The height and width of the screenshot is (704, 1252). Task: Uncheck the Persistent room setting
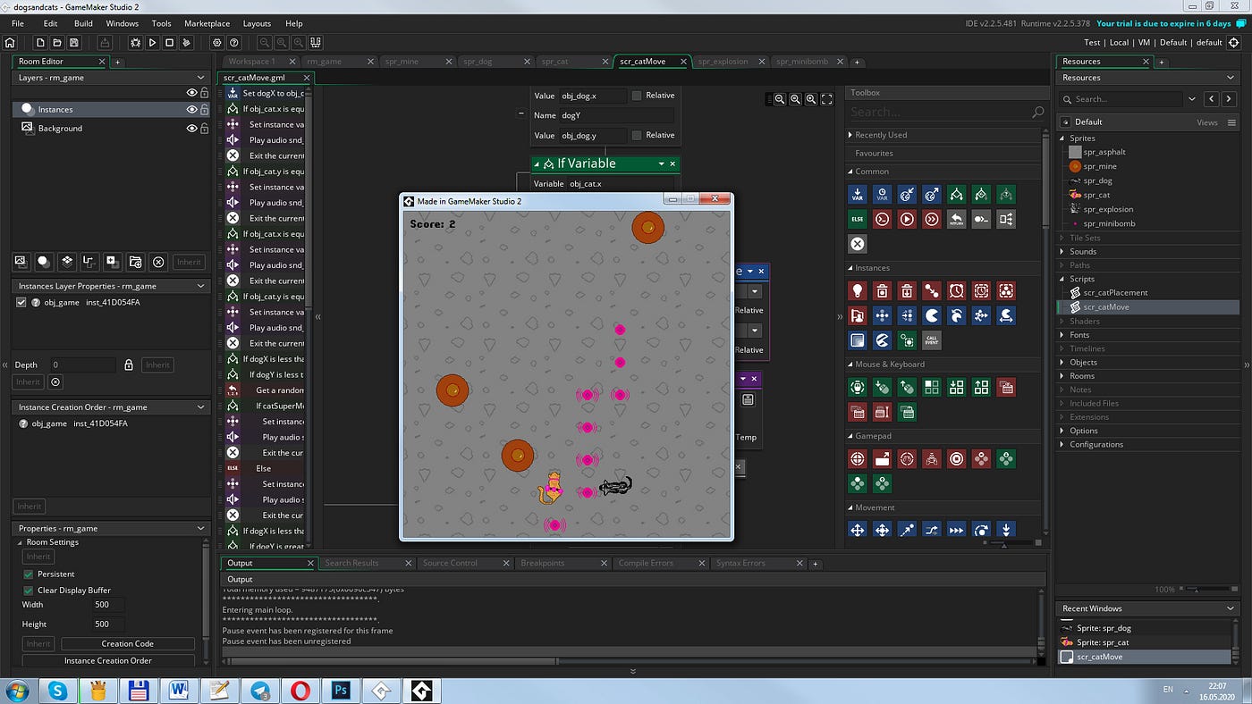(29, 574)
